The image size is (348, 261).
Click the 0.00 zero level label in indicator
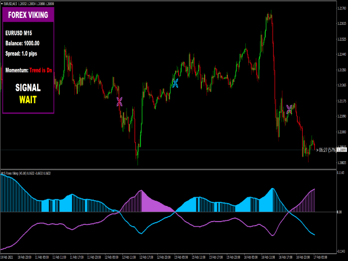click(339, 212)
